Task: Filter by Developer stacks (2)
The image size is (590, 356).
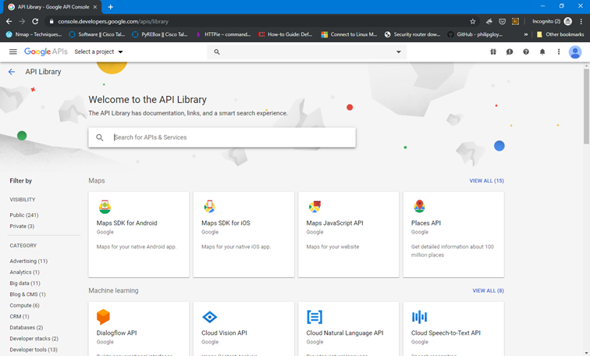Action: tap(34, 339)
